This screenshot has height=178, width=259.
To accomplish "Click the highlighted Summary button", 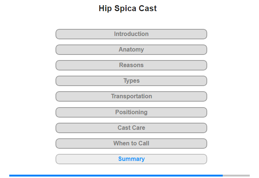I will 131,159.
